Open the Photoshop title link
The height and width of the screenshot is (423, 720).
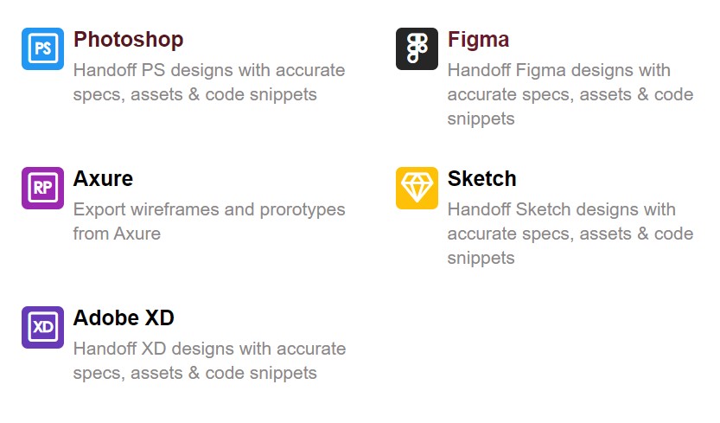coord(128,40)
